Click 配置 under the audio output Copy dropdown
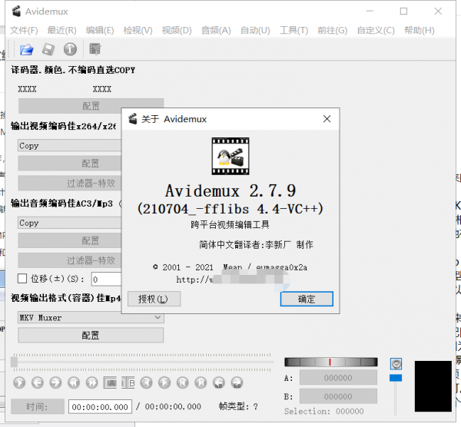Screen dimensions: 461x427 pyautogui.click(x=70, y=240)
